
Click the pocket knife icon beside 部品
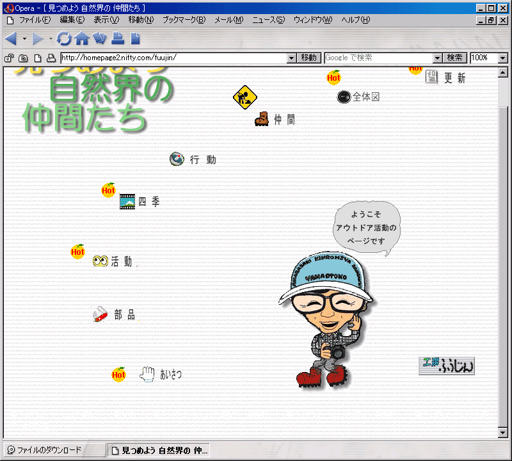tap(100, 314)
